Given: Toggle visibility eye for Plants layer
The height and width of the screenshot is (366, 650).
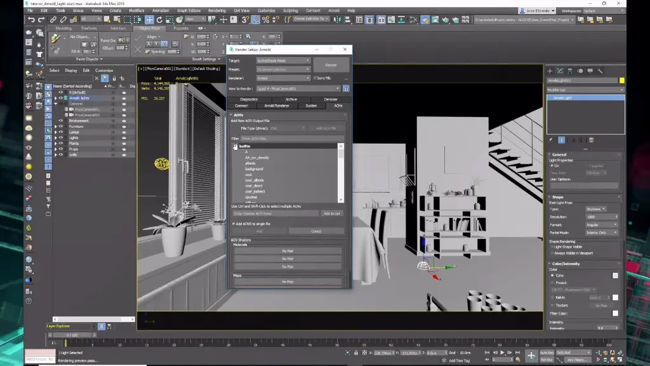Looking at the screenshot, I should 61,143.
